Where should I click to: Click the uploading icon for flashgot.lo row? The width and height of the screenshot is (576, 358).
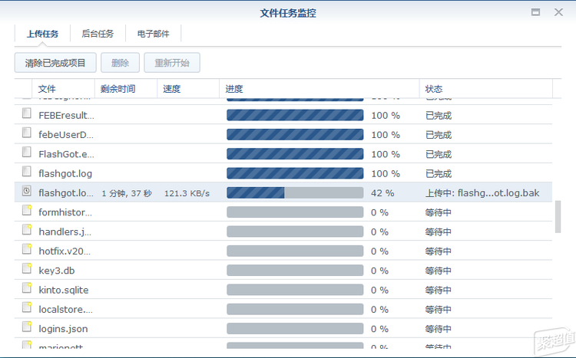[x=26, y=192]
